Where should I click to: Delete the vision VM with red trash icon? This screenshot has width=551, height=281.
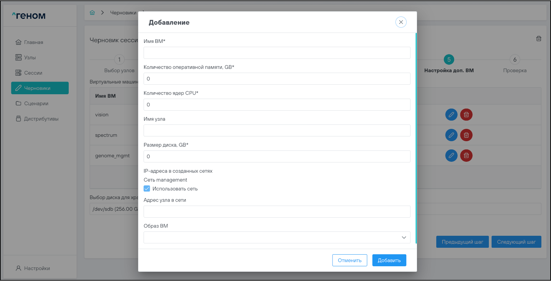[466, 115]
